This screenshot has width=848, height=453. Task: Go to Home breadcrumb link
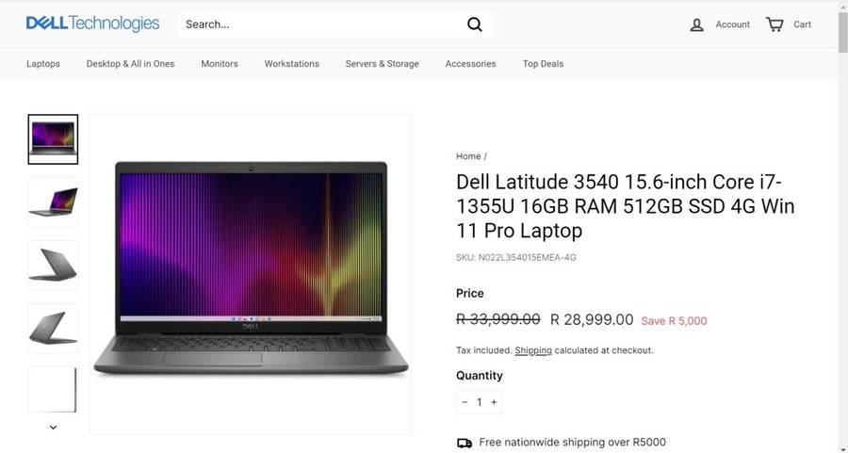[x=468, y=156]
